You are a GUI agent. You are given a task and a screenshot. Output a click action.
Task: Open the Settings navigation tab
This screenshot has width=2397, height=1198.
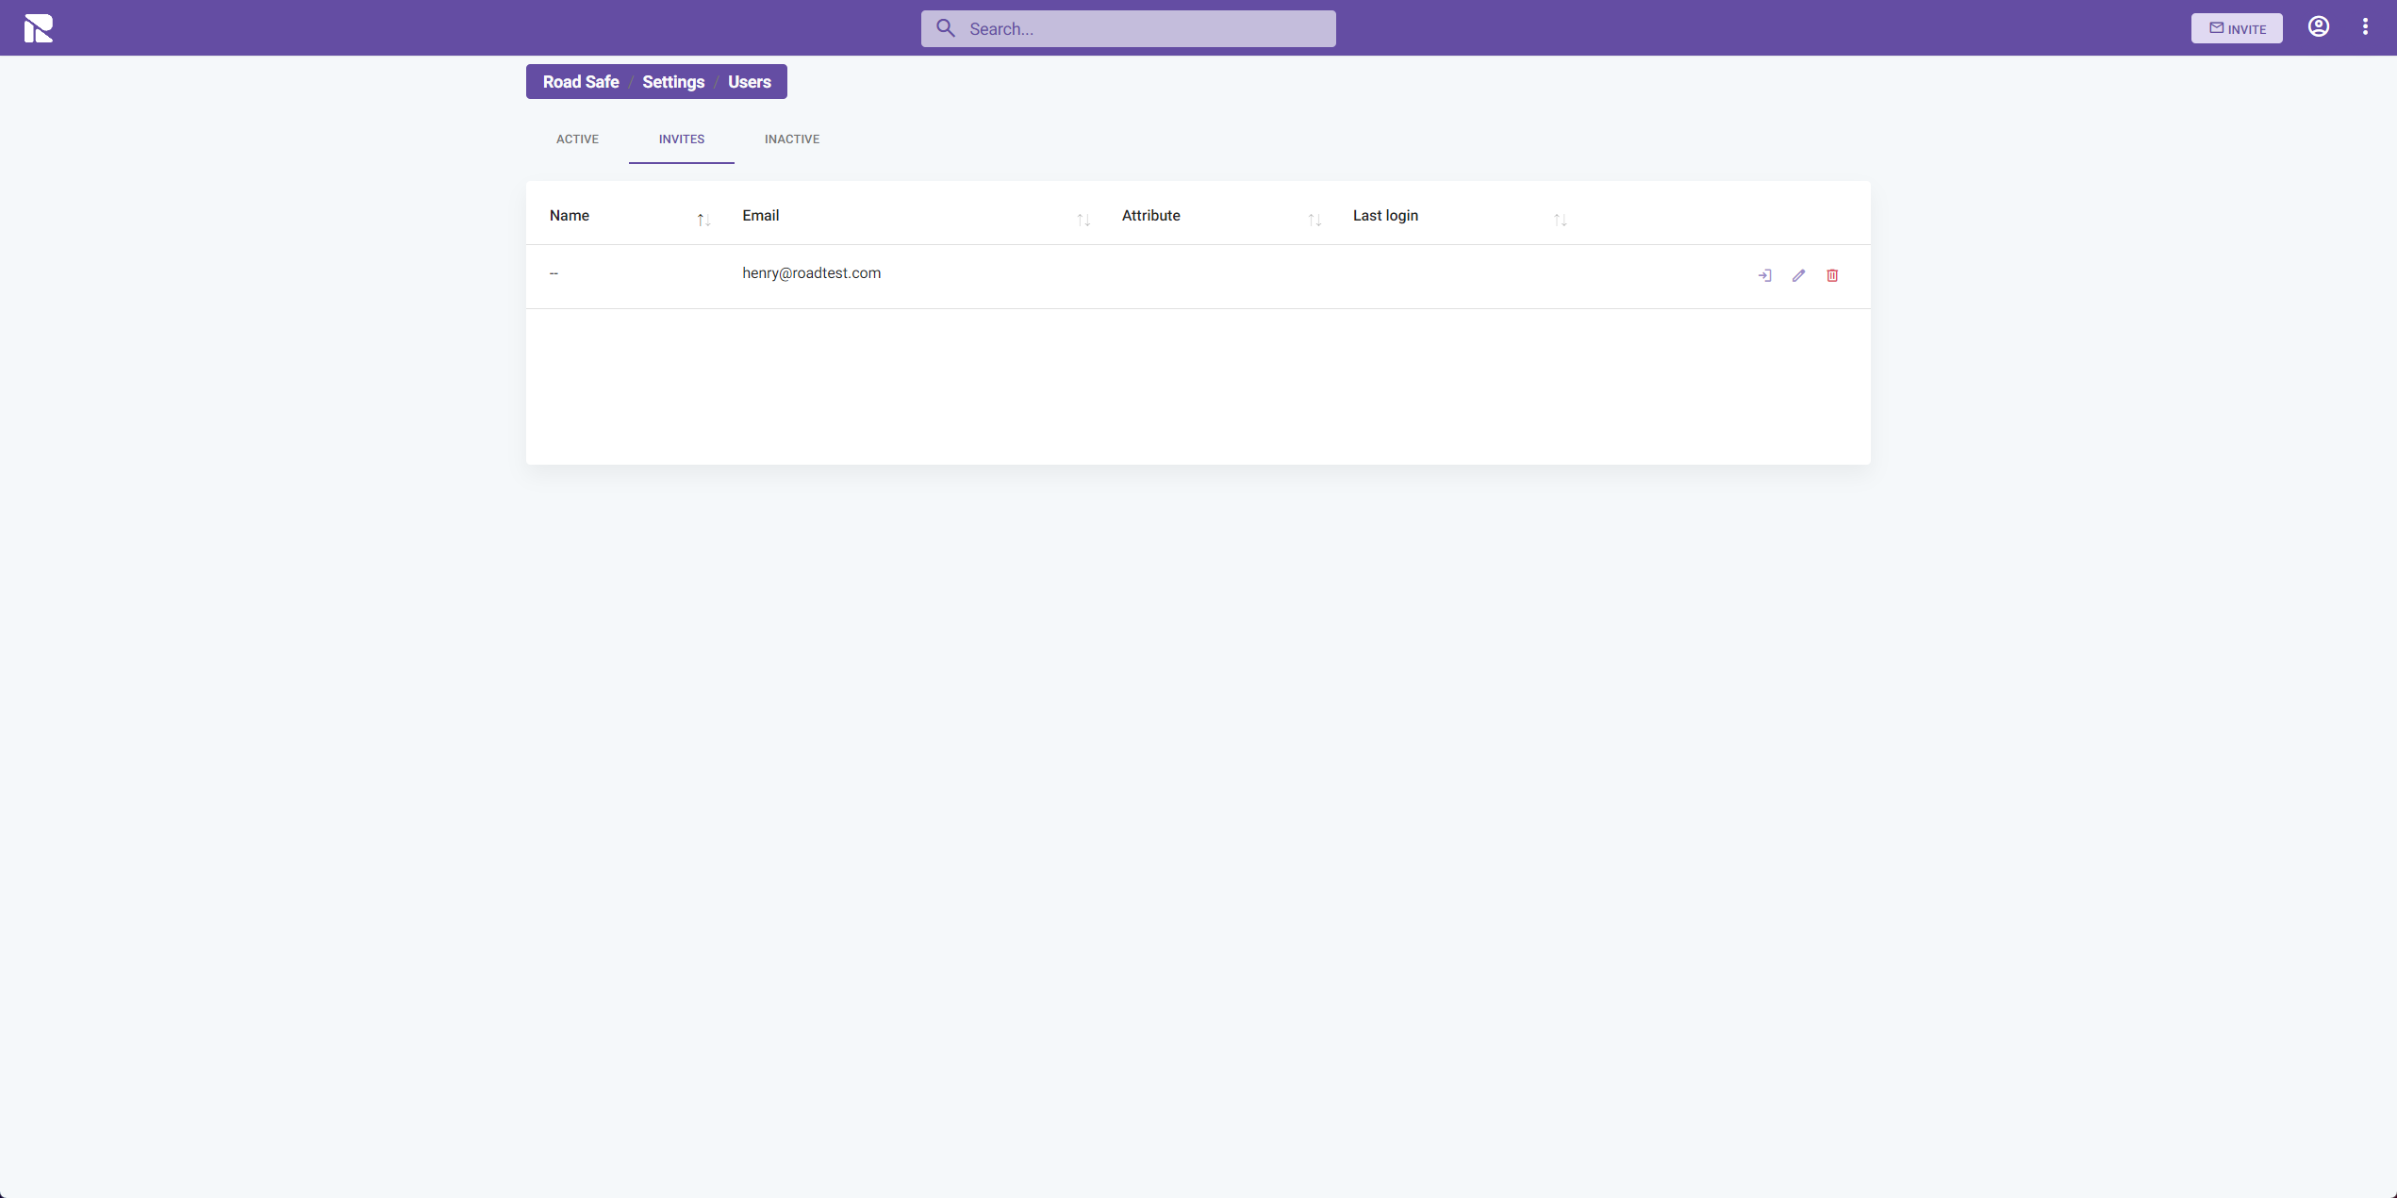[672, 81]
